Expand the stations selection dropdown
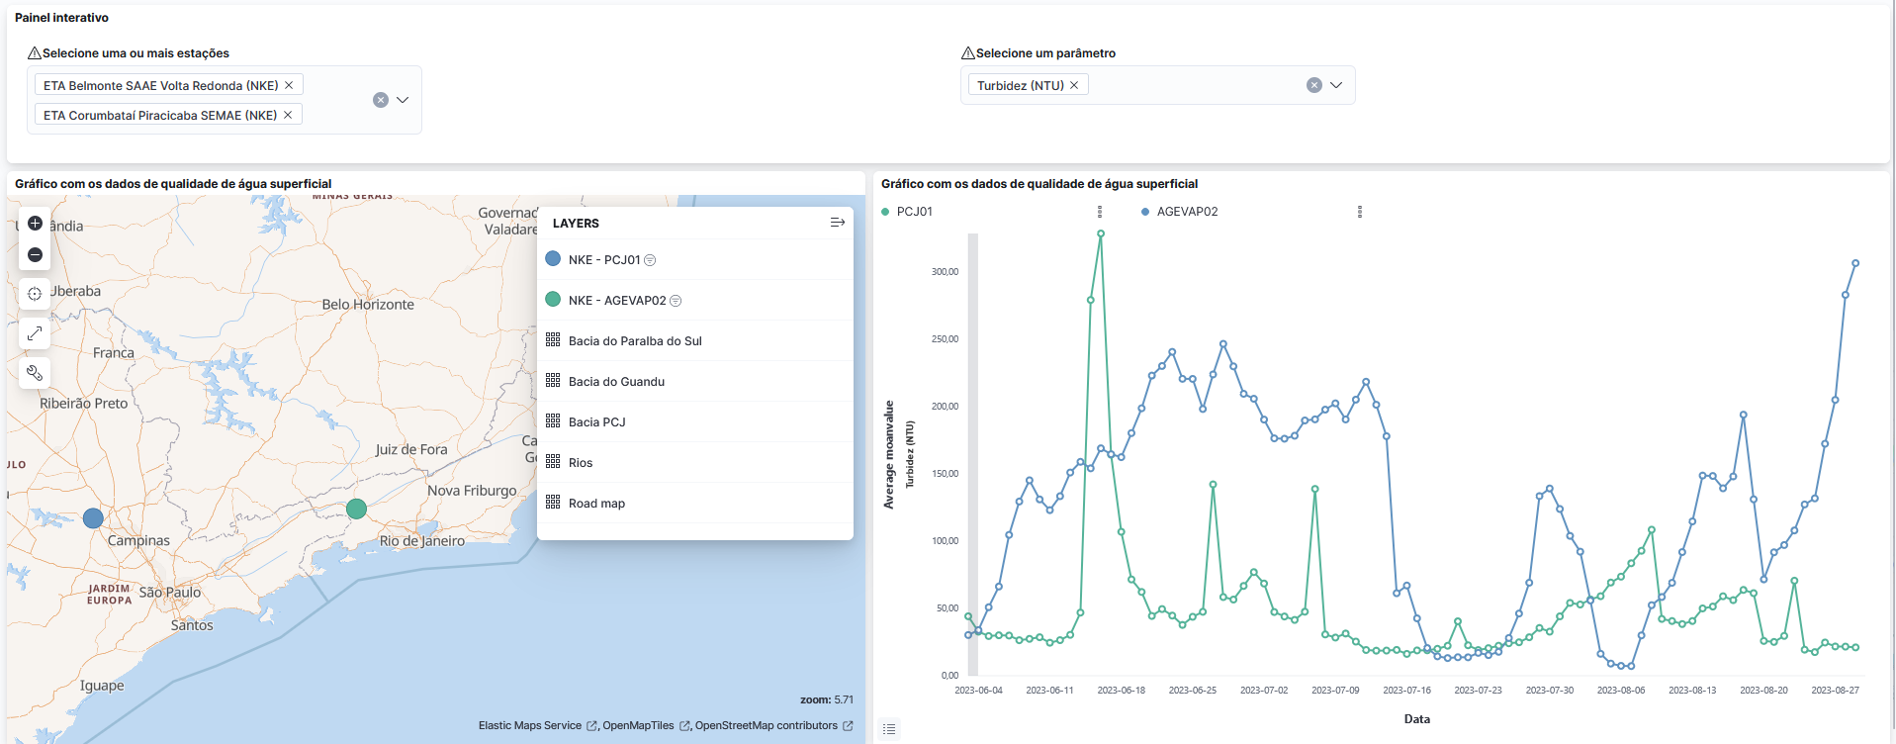1896x744 pixels. [x=403, y=100]
